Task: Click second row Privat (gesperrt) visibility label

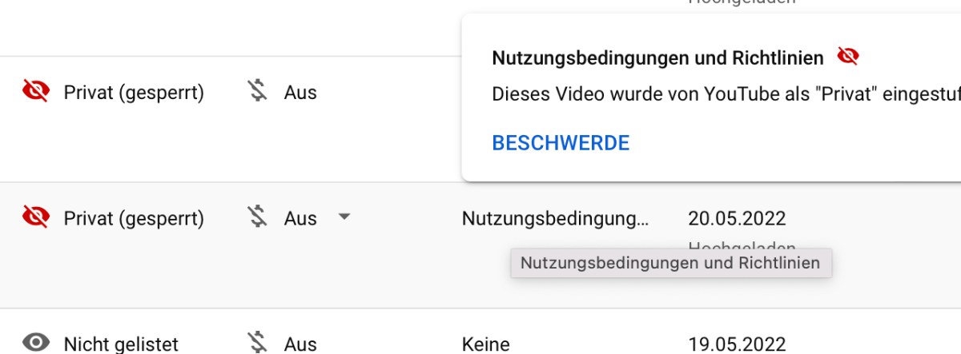Action: pyautogui.click(x=134, y=218)
